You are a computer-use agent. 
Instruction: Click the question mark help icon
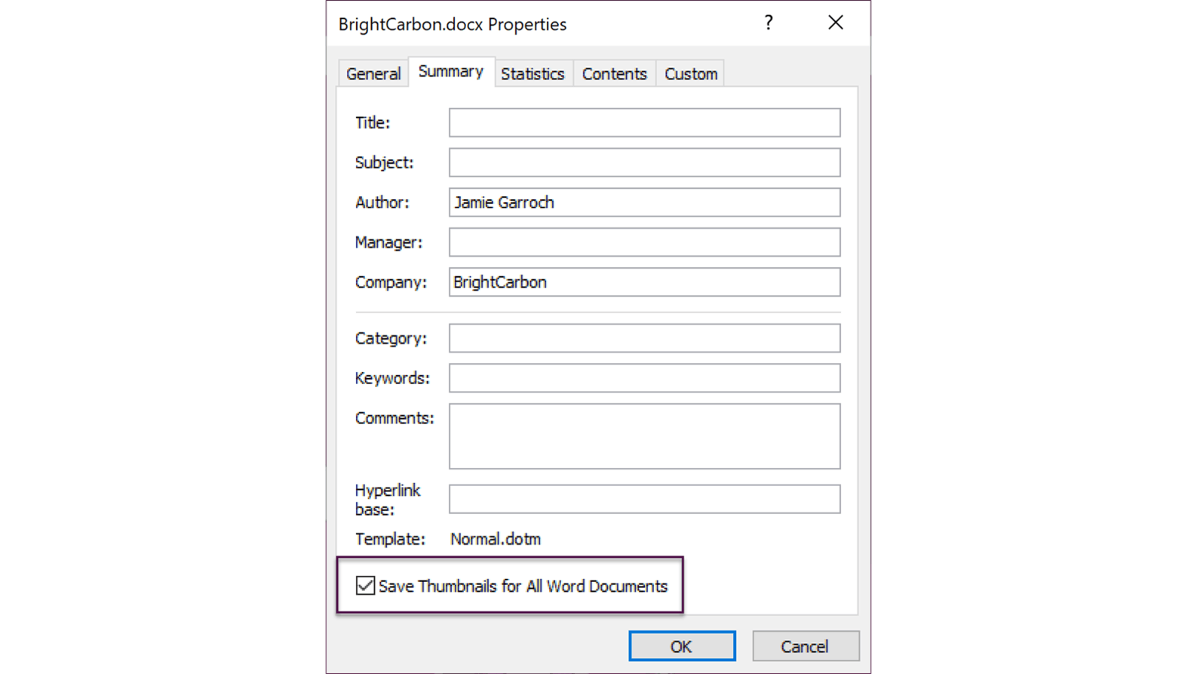click(769, 23)
